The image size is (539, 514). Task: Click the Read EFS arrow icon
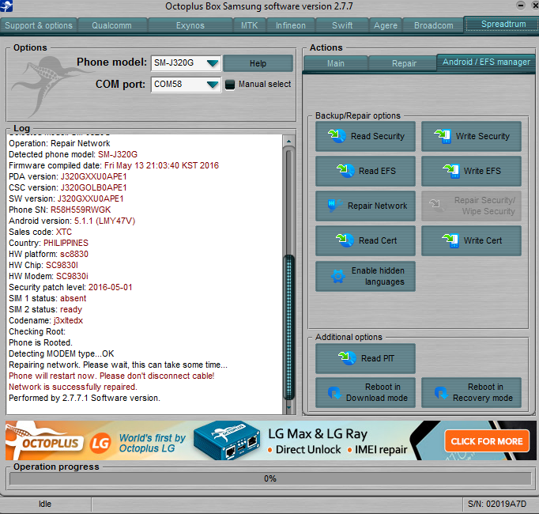pyautogui.click(x=345, y=171)
